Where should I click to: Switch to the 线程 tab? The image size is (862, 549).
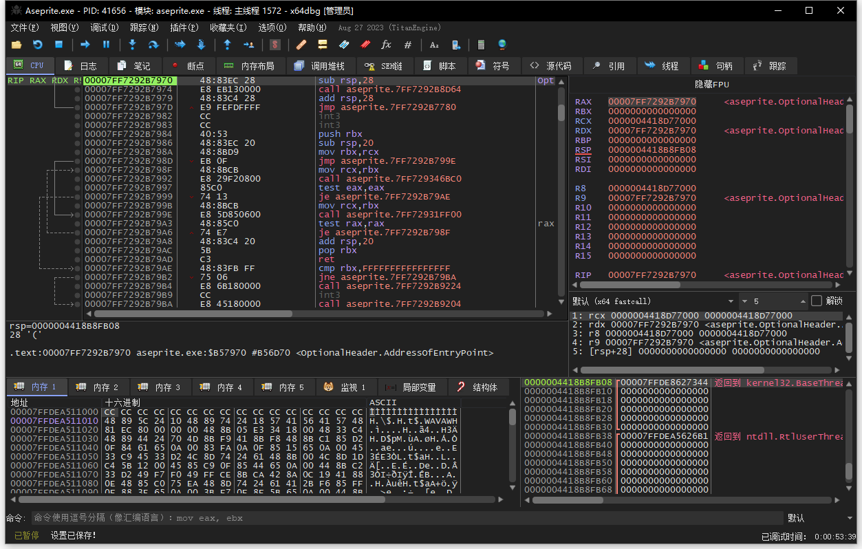(x=662, y=66)
